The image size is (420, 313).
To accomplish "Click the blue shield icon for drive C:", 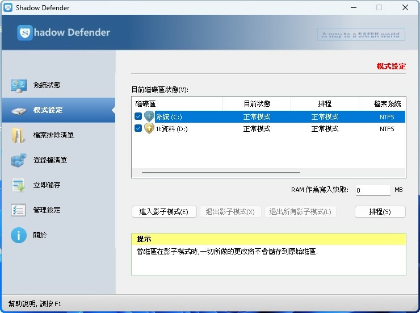I will tap(149, 116).
